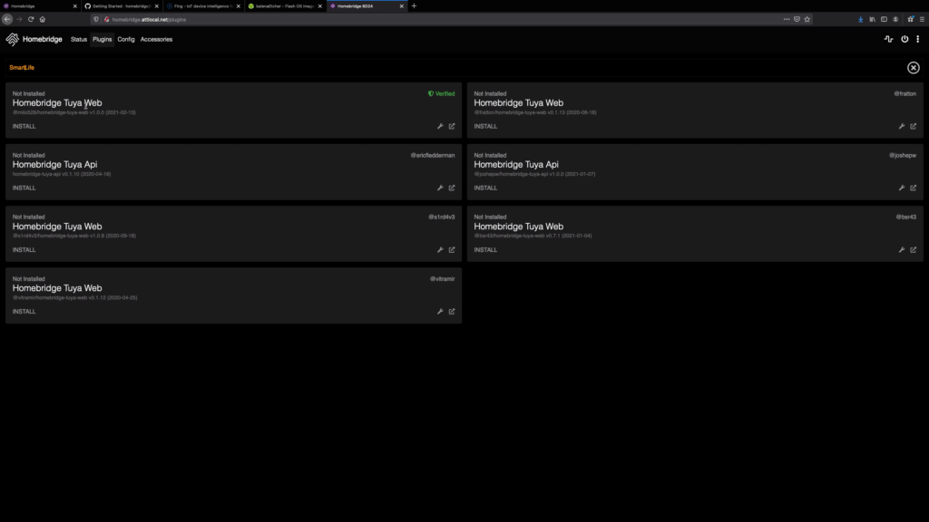Open What's New gift icon
The width and height of the screenshot is (929, 522).
tap(911, 20)
